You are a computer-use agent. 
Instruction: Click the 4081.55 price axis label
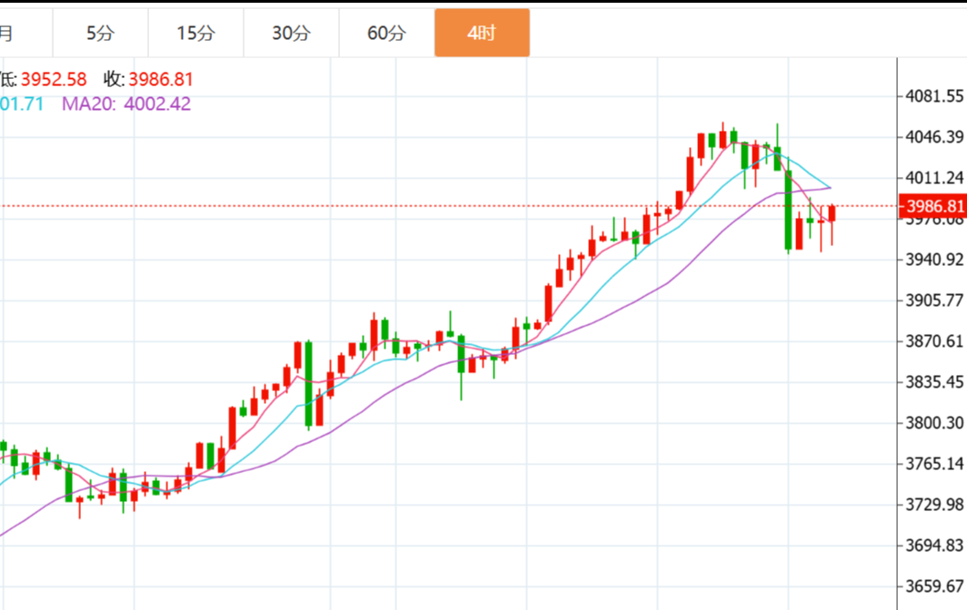click(x=933, y=95)
